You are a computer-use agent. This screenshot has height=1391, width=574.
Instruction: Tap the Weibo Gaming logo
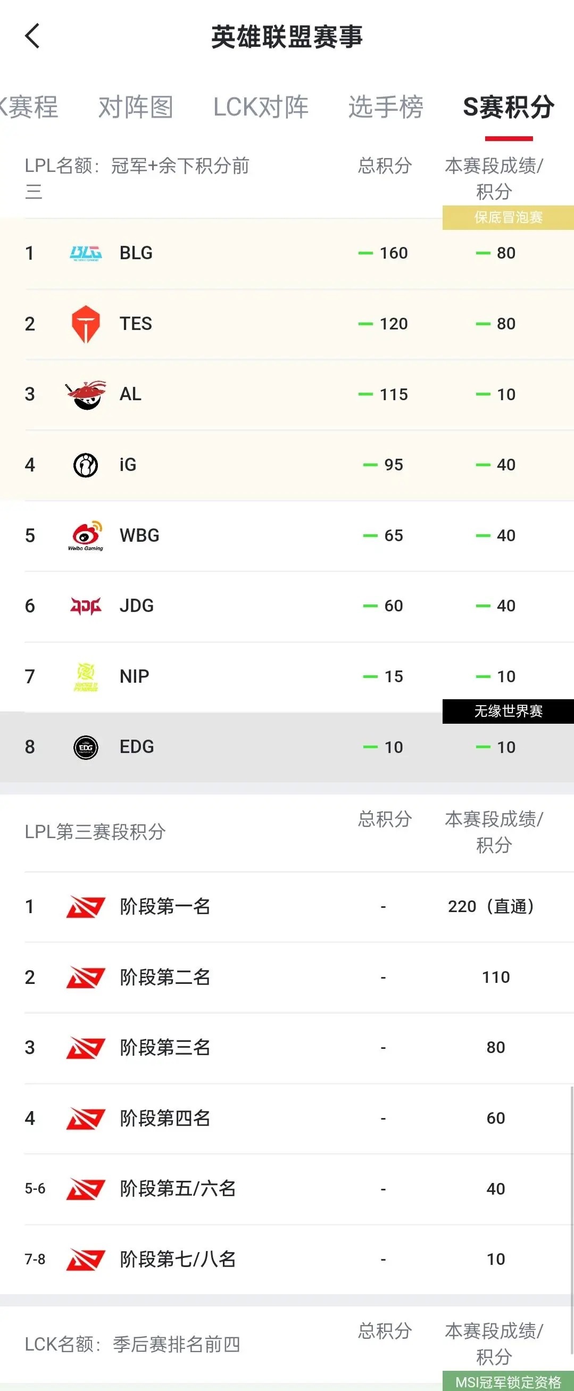click(85, 535)
